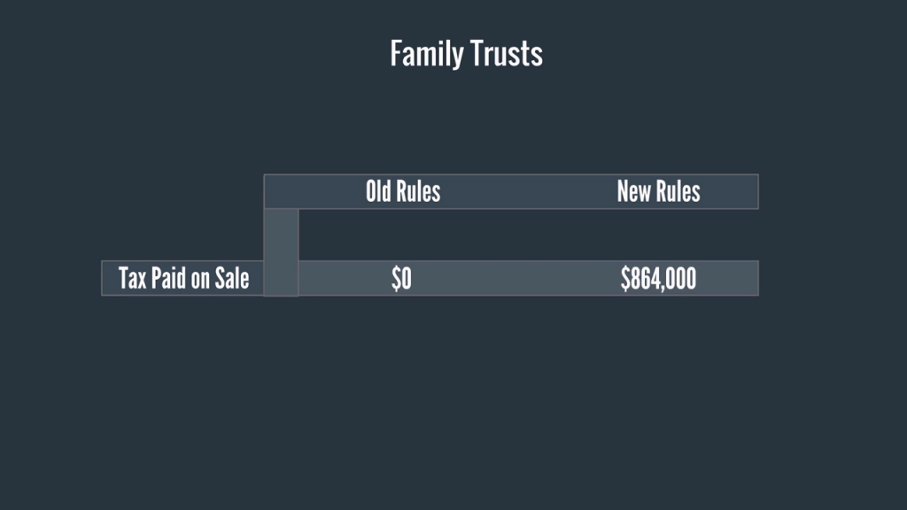This screenshot has width=907, height=510.
Task: Click "Rules" in the Old Rules header
Action: pyautogui.click(x=418, y=191)
